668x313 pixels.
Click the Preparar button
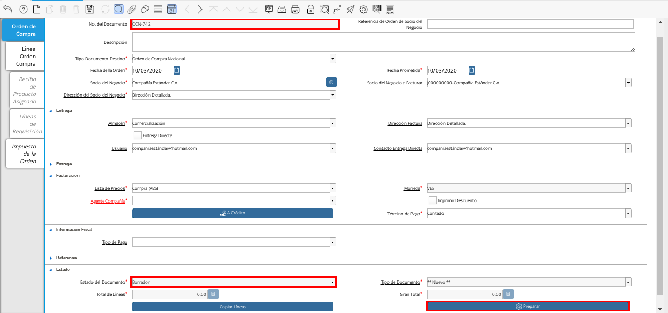click(x=527, y=307)
